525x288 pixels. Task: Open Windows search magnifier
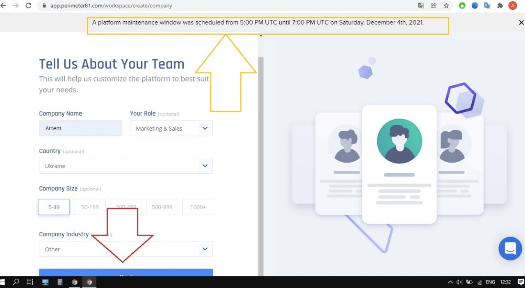pos(16,282)
